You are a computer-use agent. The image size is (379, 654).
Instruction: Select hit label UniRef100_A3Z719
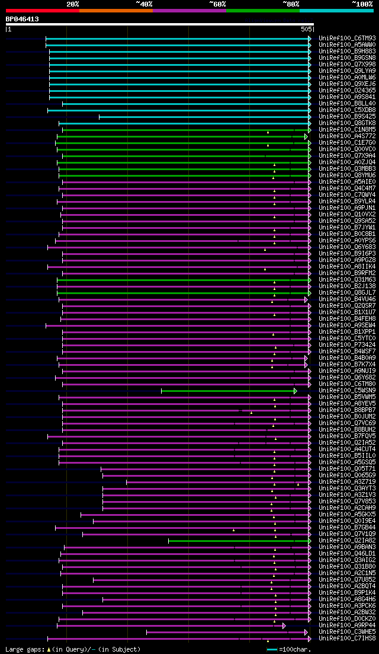click(x=348, y=482)
